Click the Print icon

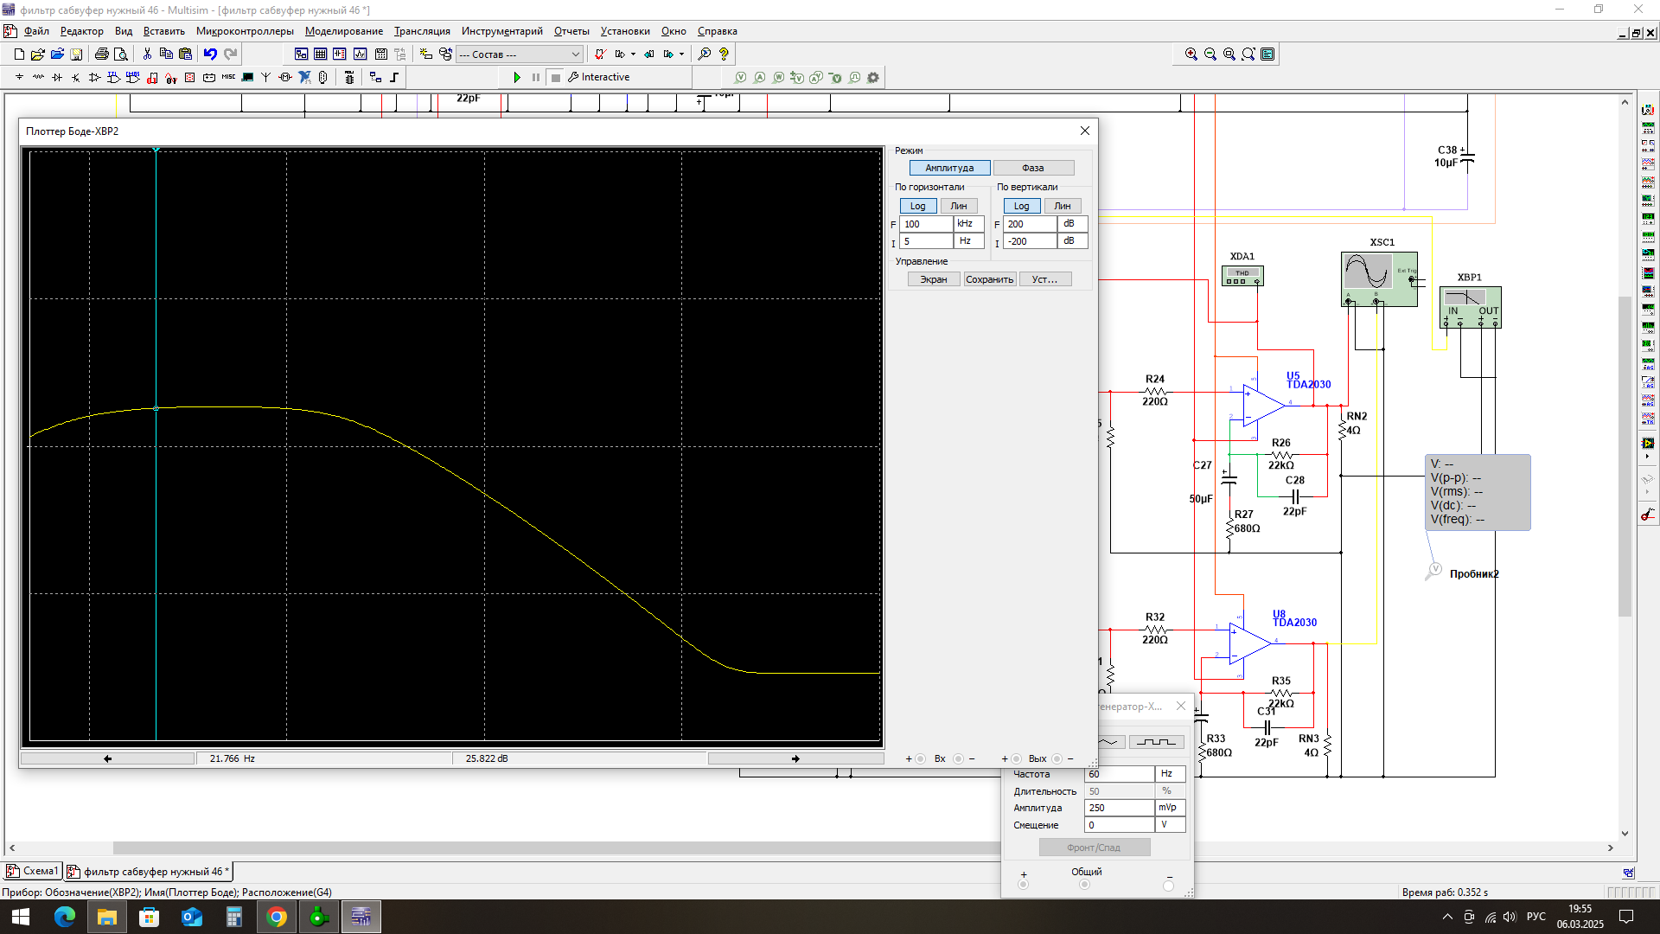point(101,54)
